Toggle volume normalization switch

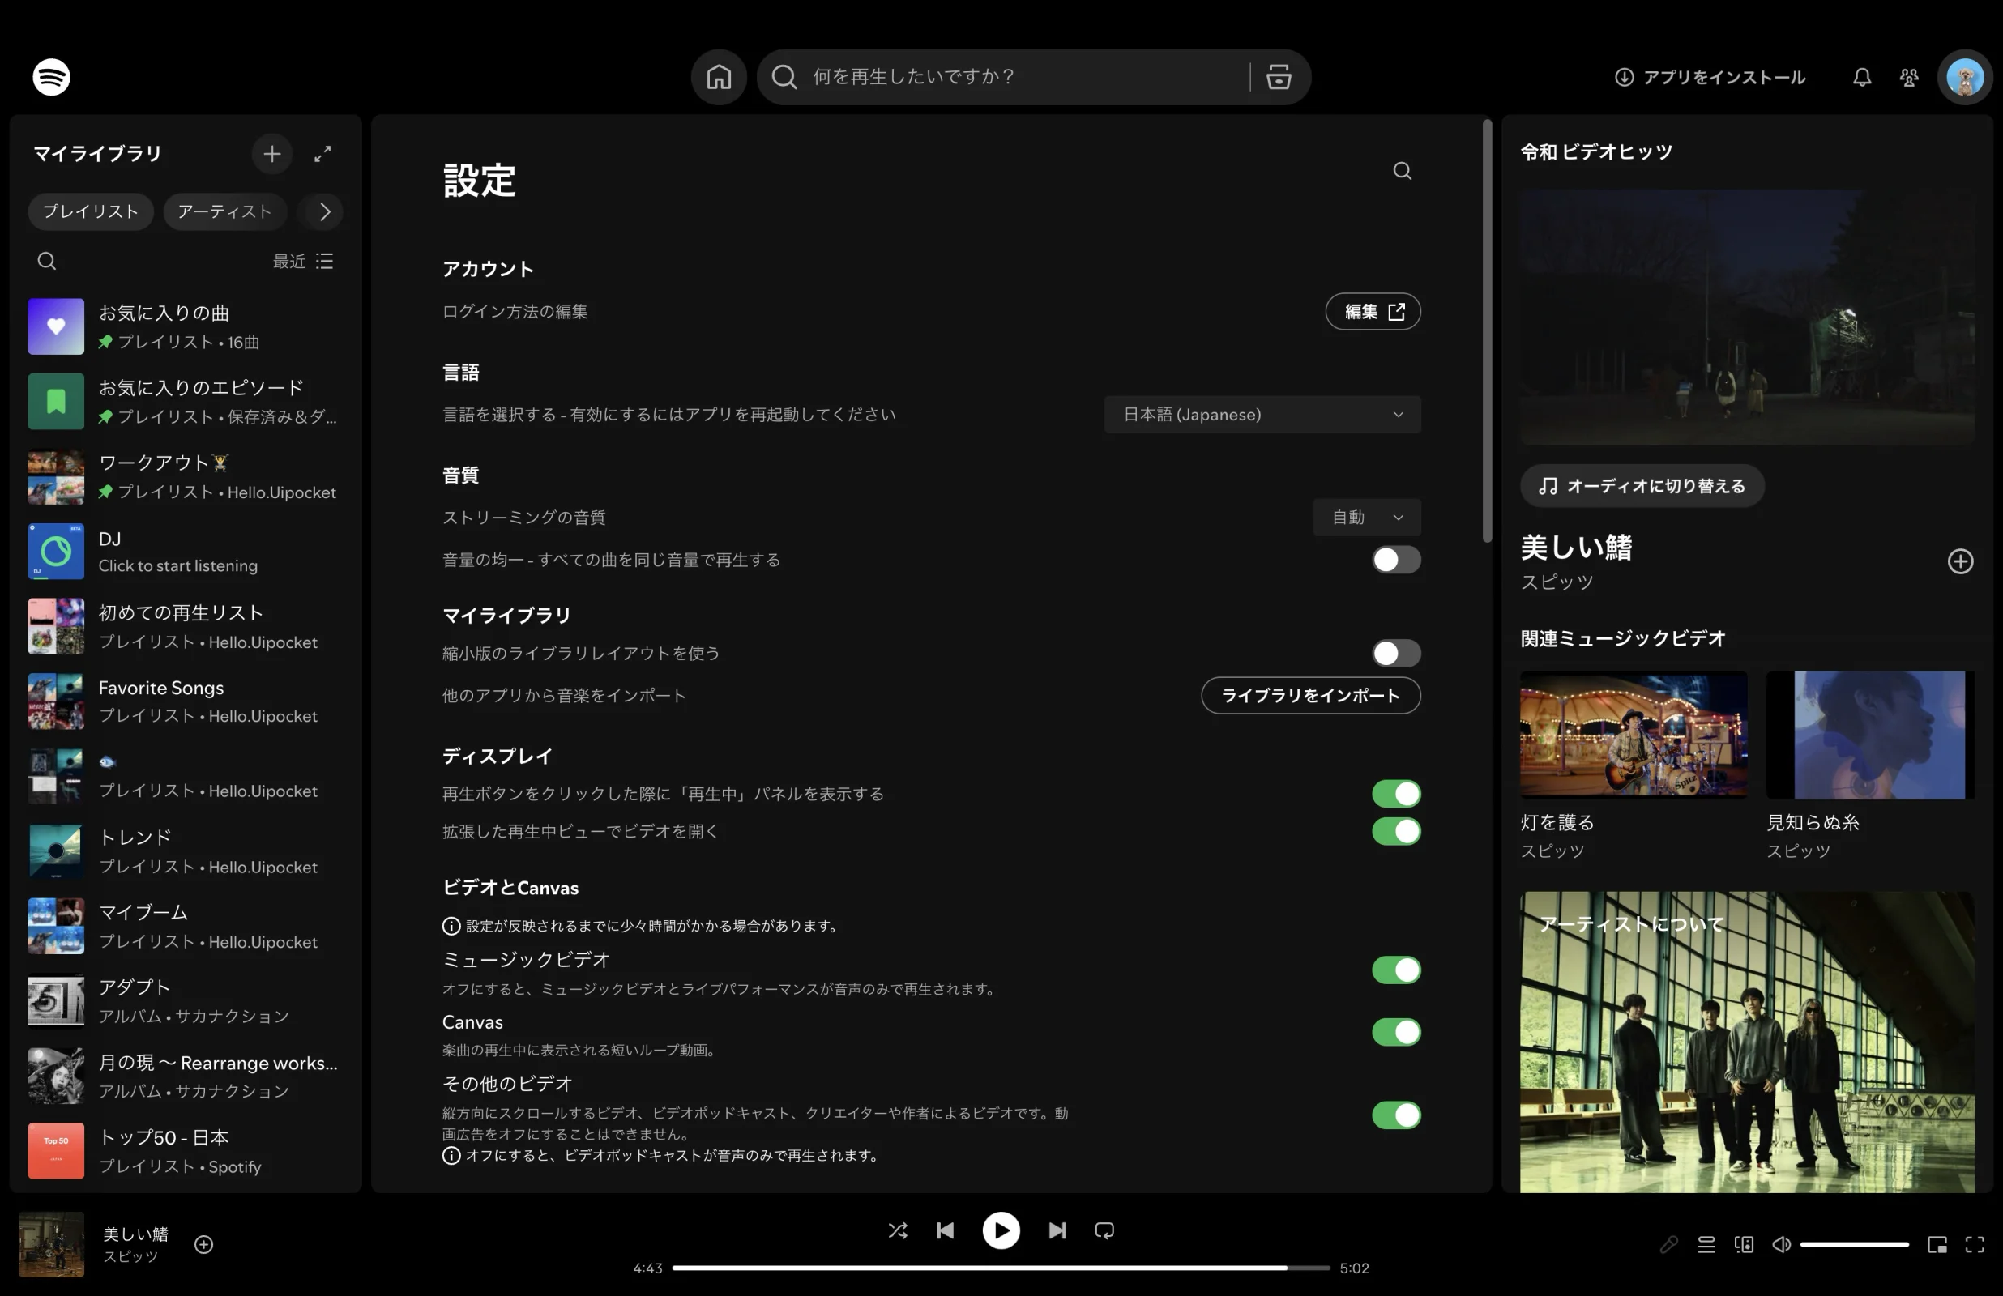coord(1395,560)
